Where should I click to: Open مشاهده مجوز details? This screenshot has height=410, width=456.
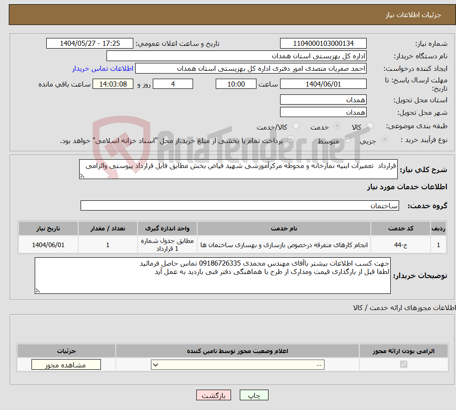point(65,364)
